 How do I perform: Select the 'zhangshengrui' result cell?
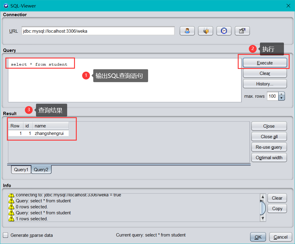click(50, 133)
